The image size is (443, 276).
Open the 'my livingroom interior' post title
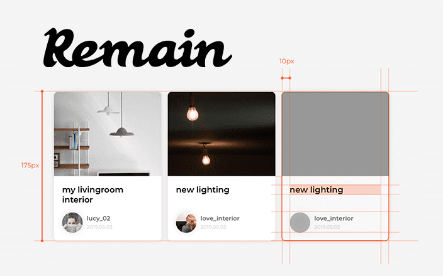point(93,194)
